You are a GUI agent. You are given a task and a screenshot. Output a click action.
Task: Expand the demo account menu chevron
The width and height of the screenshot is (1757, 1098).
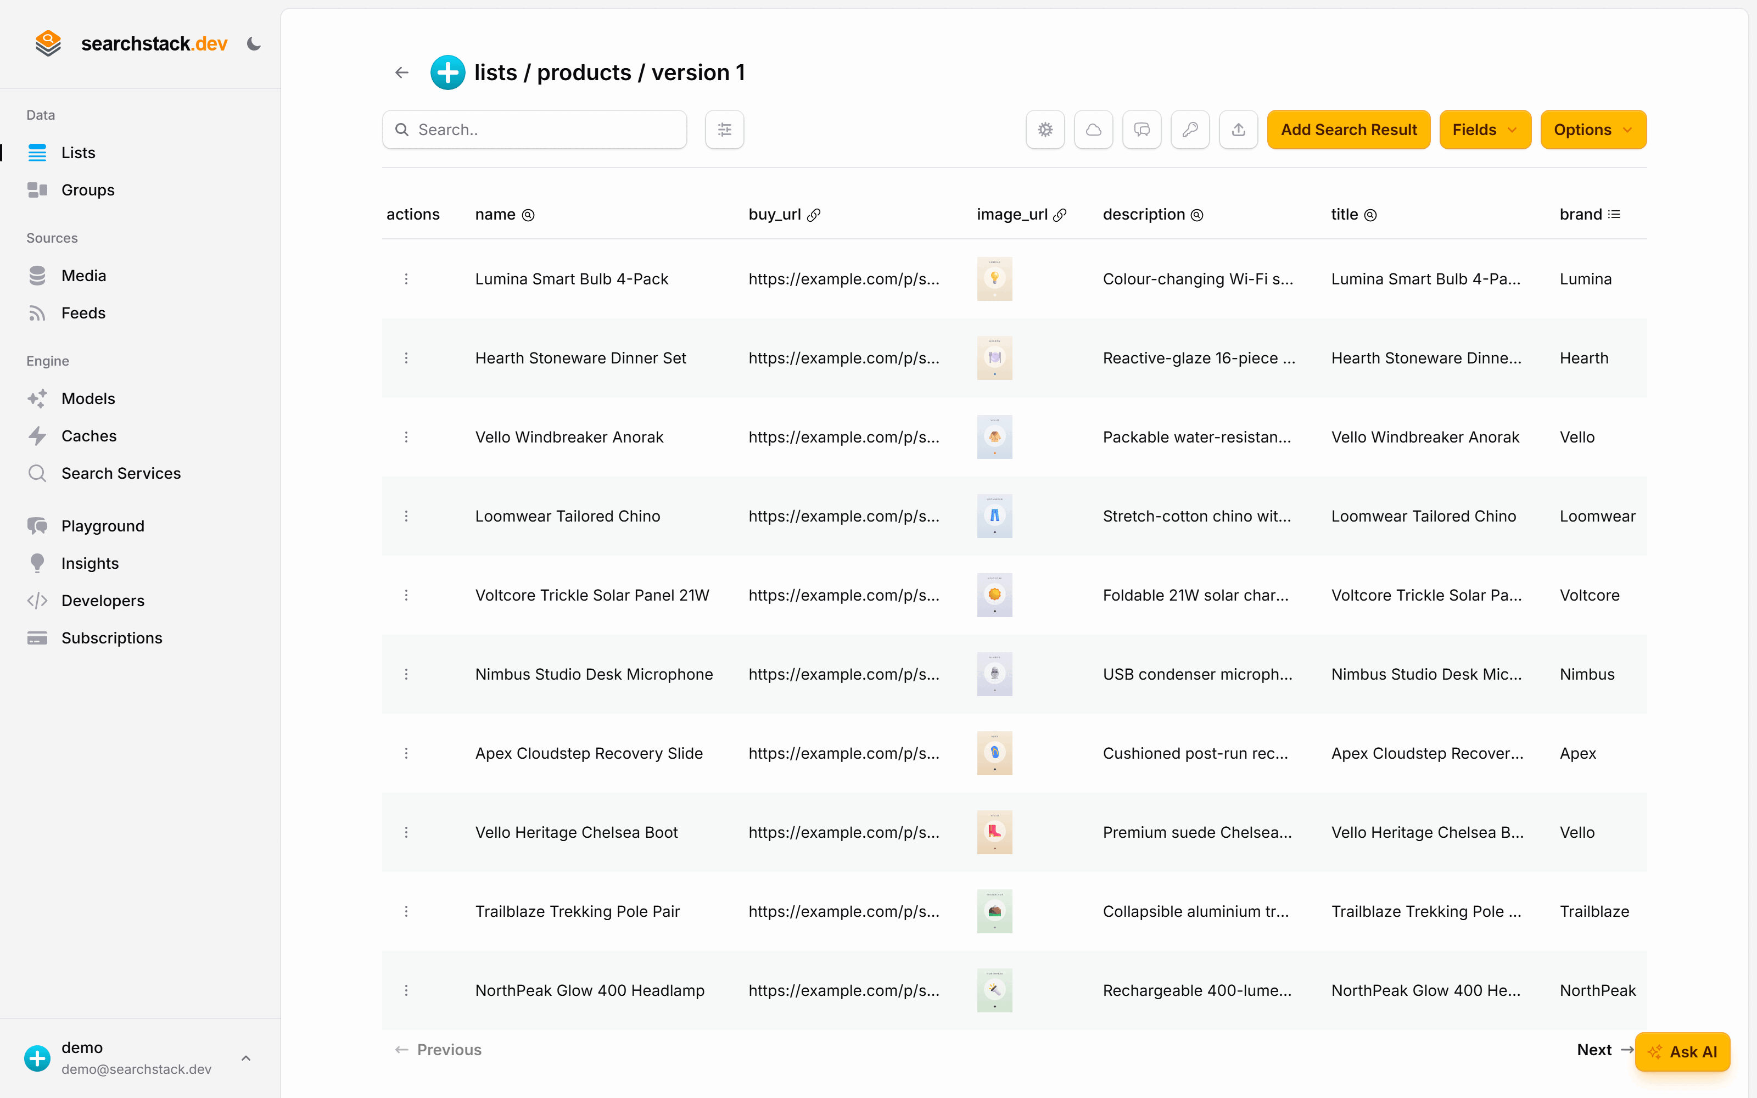(x=246, y=1058)
